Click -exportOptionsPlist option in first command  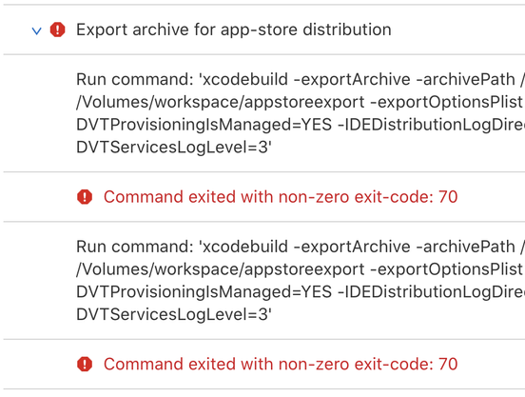[447, 102]
